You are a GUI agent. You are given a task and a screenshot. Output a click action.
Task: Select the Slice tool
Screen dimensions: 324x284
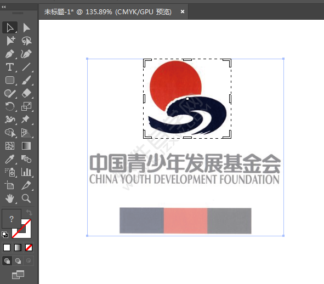click(x=26, y=185)
